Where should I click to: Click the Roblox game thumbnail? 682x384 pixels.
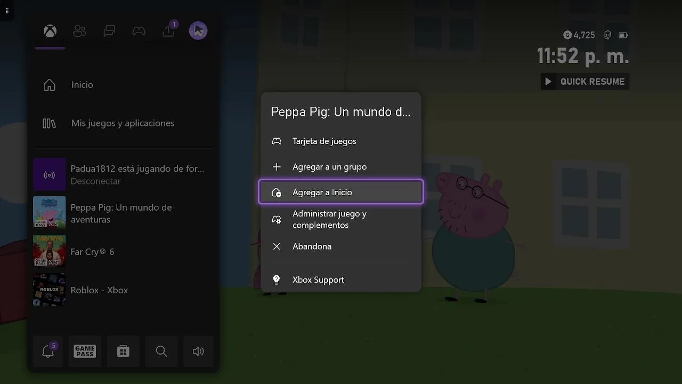50,290
